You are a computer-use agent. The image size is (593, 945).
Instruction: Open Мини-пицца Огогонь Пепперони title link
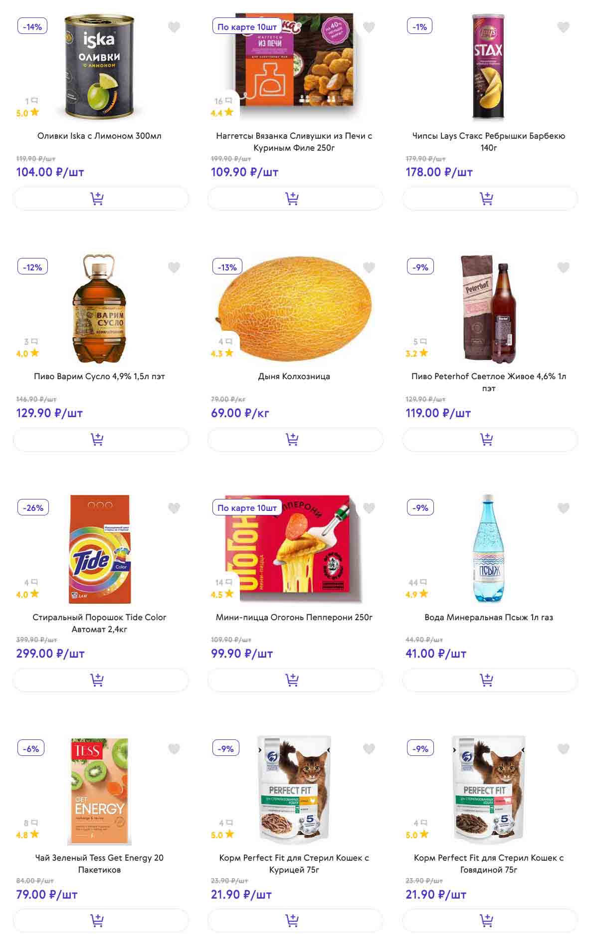(294, 617)
